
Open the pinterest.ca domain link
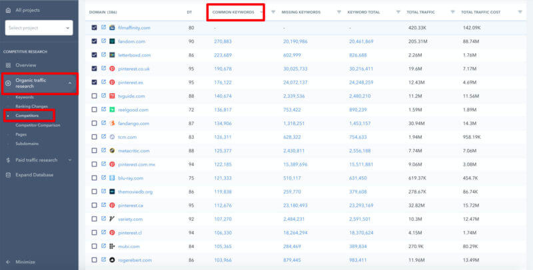tap(131, 205)
